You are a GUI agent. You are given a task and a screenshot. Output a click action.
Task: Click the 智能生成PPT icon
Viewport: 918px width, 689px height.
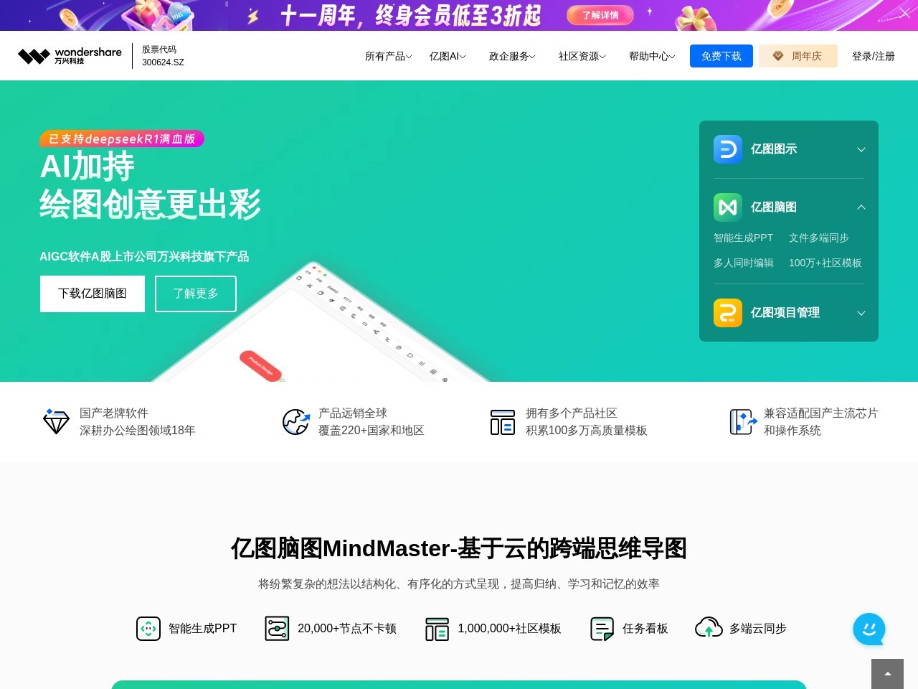(x=148, y=629)
